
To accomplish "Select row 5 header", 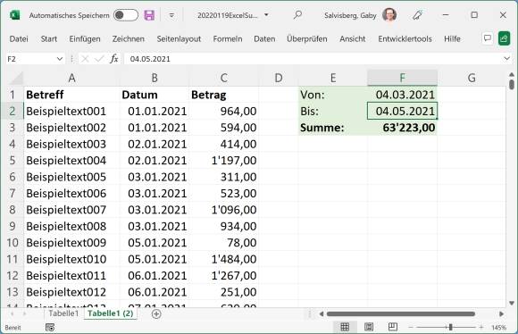I will (x=13, y=161).
